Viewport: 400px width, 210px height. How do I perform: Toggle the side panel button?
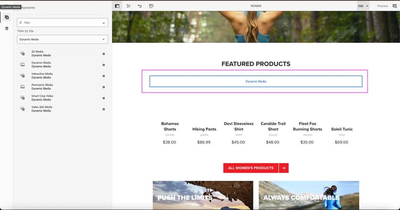point(117,6)
